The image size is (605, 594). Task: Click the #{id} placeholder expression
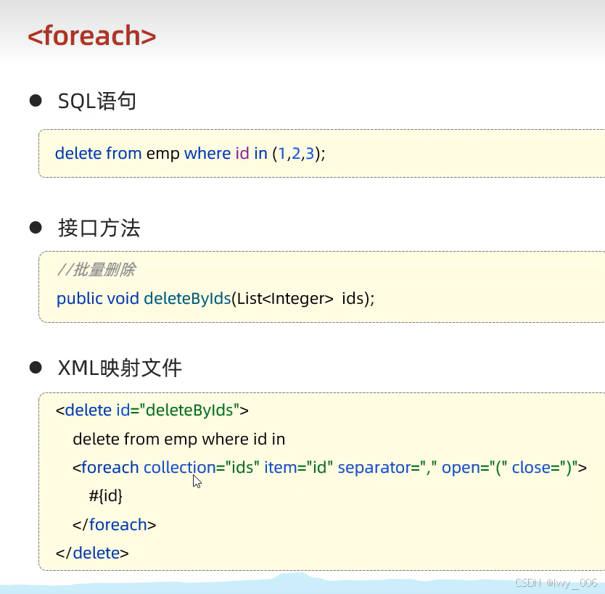click(105, 496)
